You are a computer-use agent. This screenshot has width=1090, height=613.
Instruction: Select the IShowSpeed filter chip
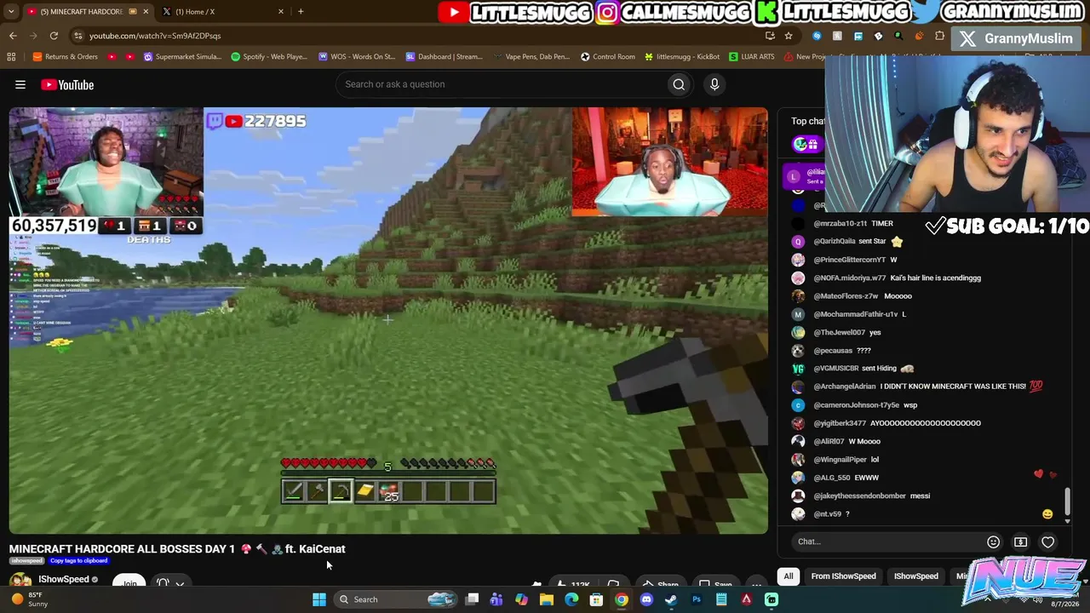[915, 576]
